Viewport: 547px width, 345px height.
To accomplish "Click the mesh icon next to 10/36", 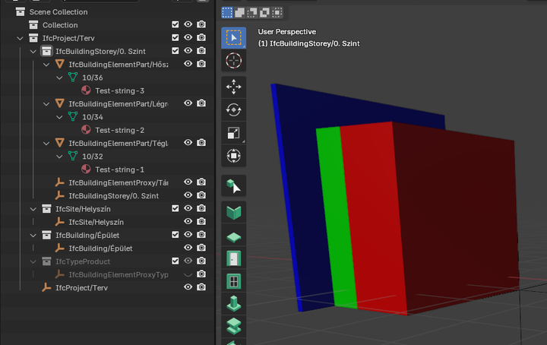I will point(73,78).
